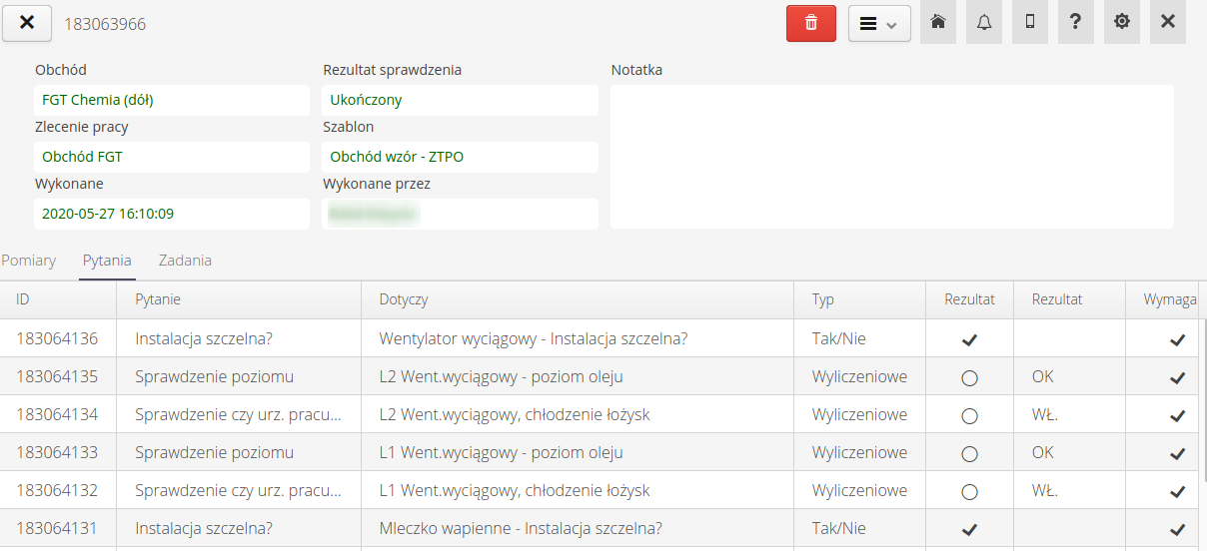Open notifications bell icon
Screen dimensions: 1207x551
click(984, 22)
